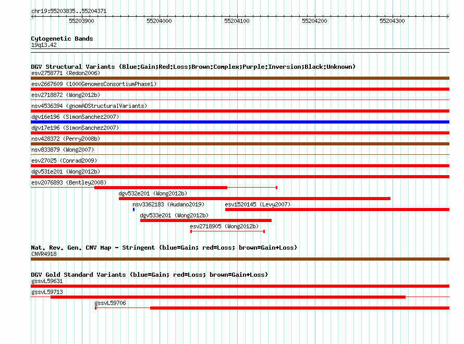This screenshot has width=464, height=344.
Task: Select variant label esv27025 (Conrad2009)
Action: pos(64,161)
